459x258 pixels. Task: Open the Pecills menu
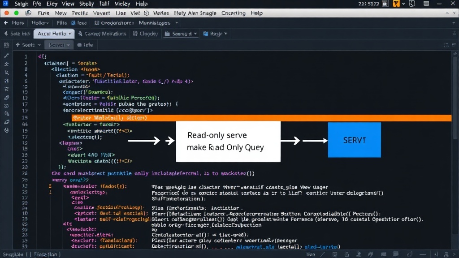80,13
